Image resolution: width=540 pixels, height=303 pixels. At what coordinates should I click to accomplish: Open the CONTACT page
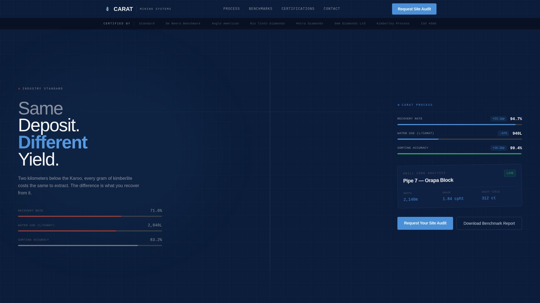tap(332, 9)
